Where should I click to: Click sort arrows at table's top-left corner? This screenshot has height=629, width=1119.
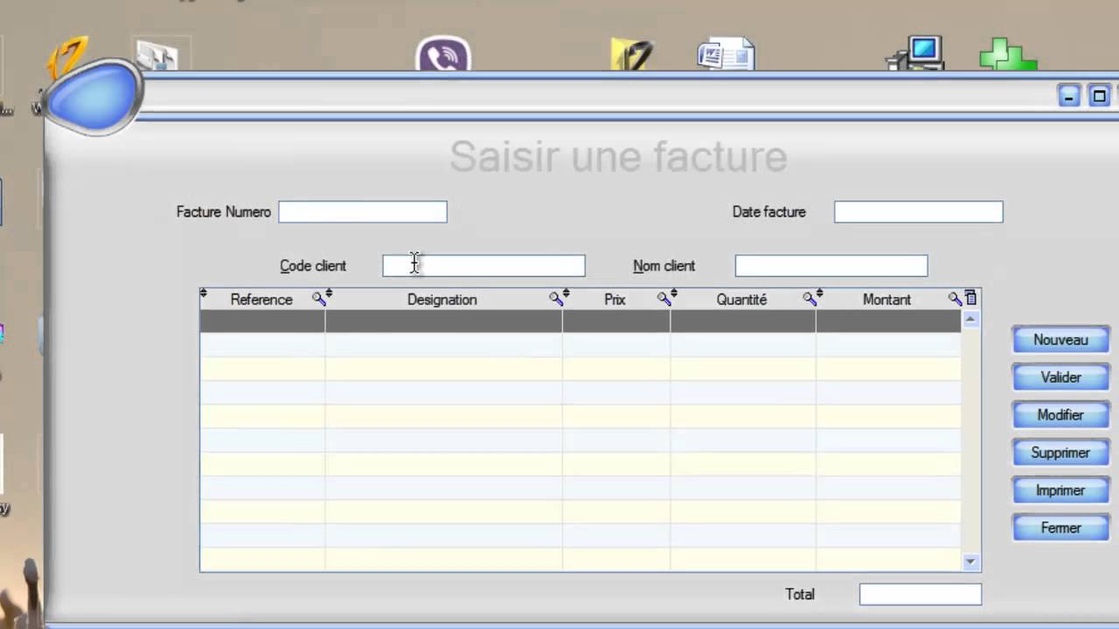[204, 294]
